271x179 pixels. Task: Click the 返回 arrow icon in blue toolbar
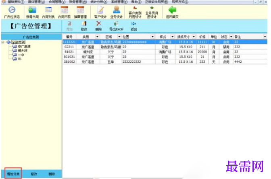click(x=133, y=24)
